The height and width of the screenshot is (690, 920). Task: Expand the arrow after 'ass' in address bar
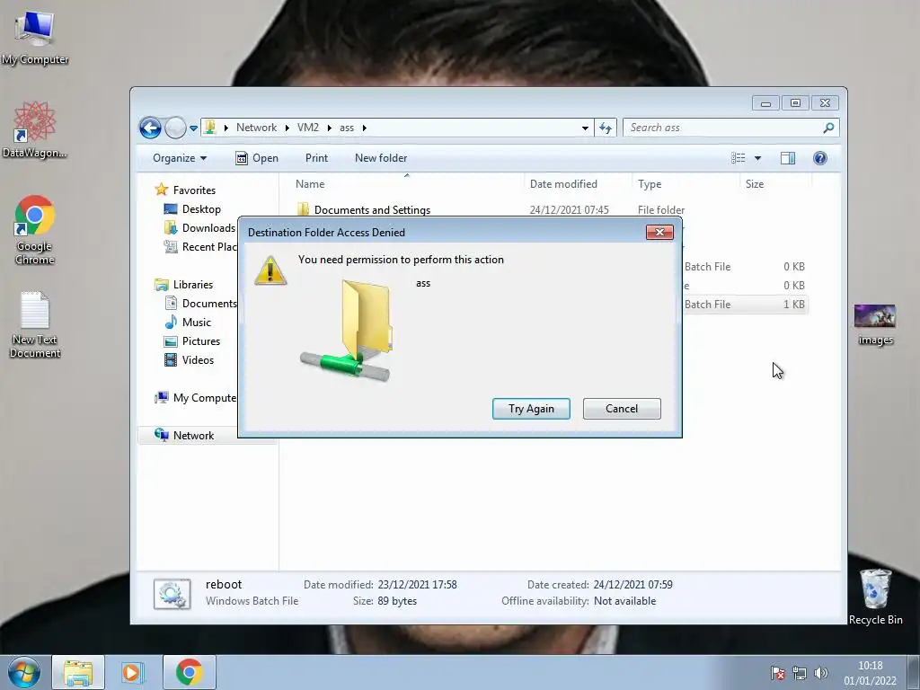tap(365, 128)
